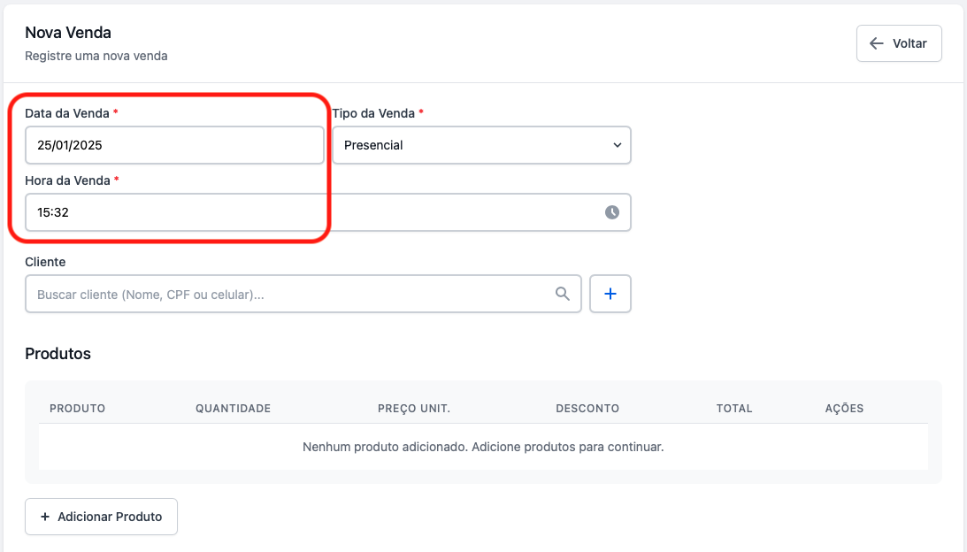The height and width of the screenshot is (552, 967).
Task: Open the Tipo da Venda dropdown
Action: click(480, 145)
